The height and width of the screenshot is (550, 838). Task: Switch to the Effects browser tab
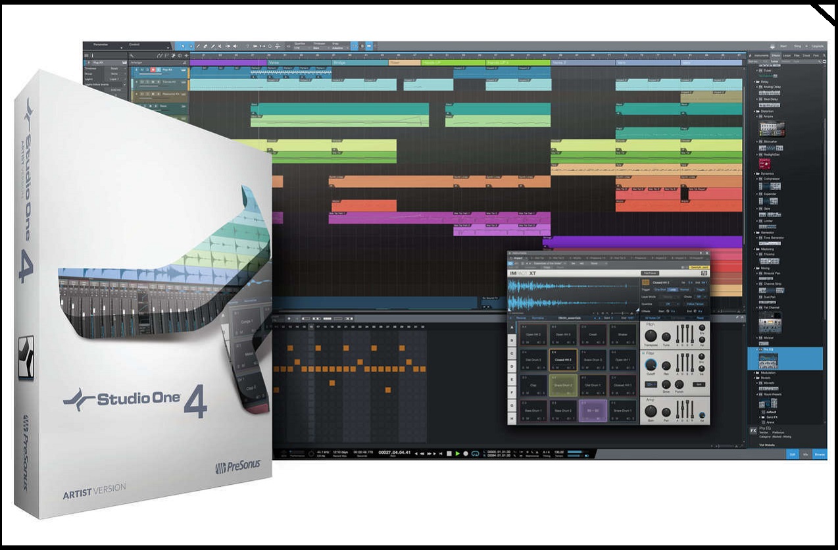coord(776,55)
